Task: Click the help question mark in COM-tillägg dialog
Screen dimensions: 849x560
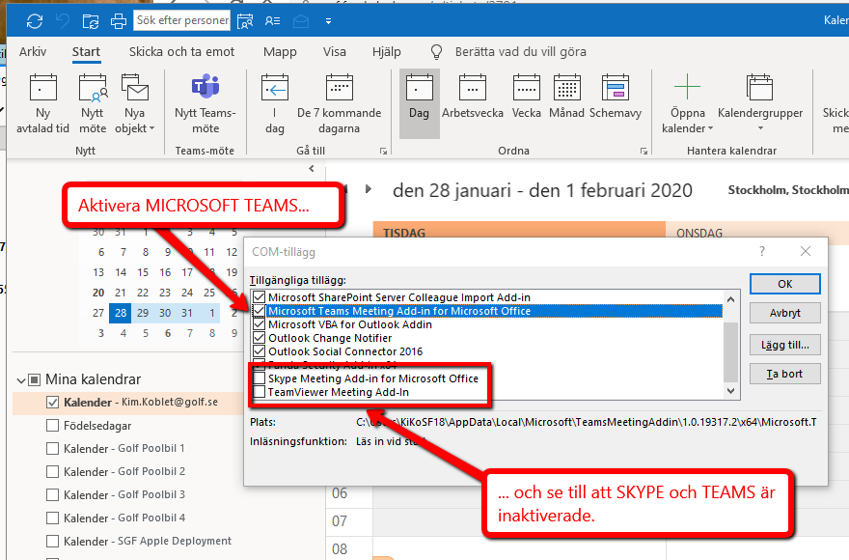Action: click(x=762, y=251)
